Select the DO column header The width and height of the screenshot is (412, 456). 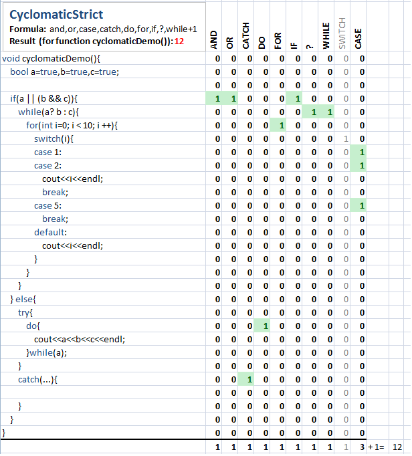pyautogui.click(x=262, y=43)
